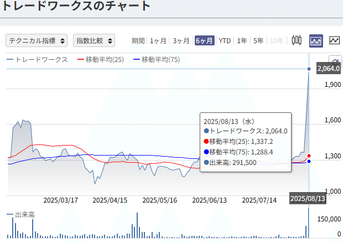343x243 pixels.
Task: Select the 1ヶ月 period
Action: point(158,41)
